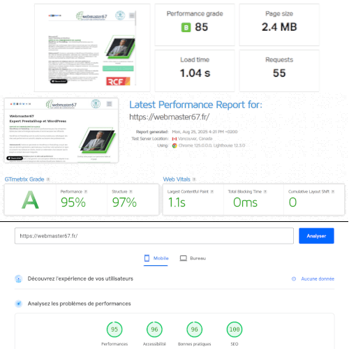Click the Performances score circle showing 95
Screen dimensions: 349x349
[114, 329]
